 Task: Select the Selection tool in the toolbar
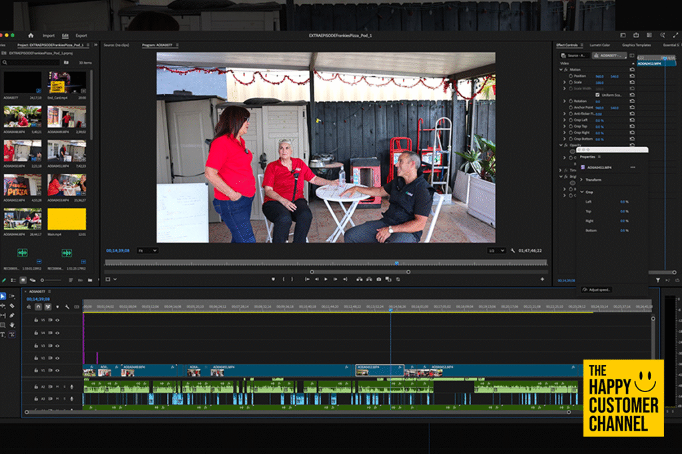point(3,296)
